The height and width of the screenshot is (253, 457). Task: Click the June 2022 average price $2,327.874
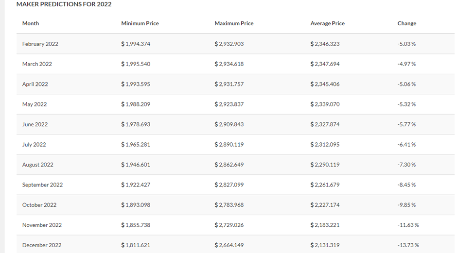[x=325, y=124]
